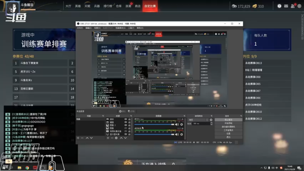Add a new scene with the plus icon
This screenshot has width=304, height=171.
[78, 138]
